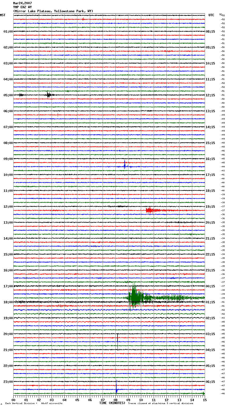The height and width of the screenshot is (407, 226).
Task: Click minute 10 tick on bottom axis
Action: coord(141,400)
